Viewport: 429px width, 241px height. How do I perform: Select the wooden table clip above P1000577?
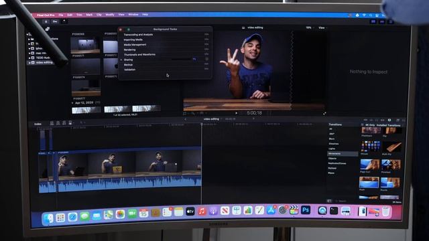pos(86,88)
